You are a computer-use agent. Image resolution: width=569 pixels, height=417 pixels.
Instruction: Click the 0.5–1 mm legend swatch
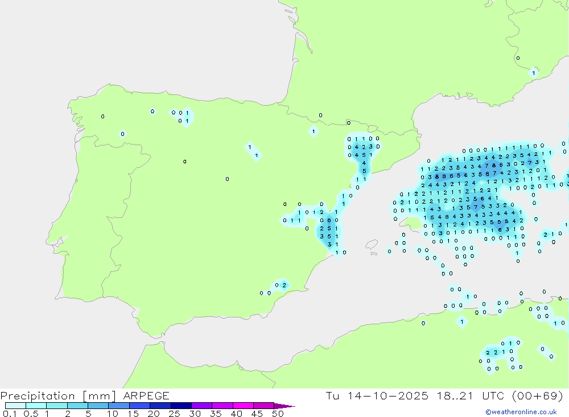[x=36, y=406]
